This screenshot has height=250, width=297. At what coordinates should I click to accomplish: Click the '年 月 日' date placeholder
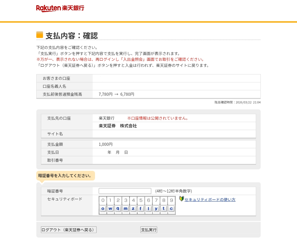click(x=118, y=152)
